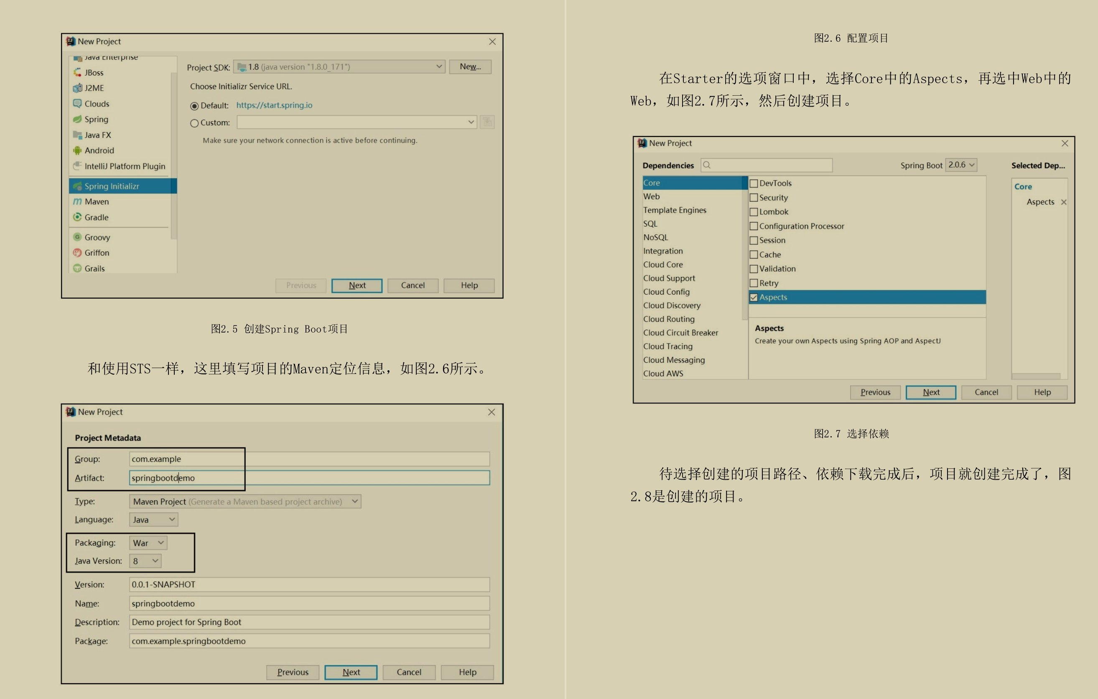
Task: Open the Packaging War dropdown
Action: [x=148, y=543]
